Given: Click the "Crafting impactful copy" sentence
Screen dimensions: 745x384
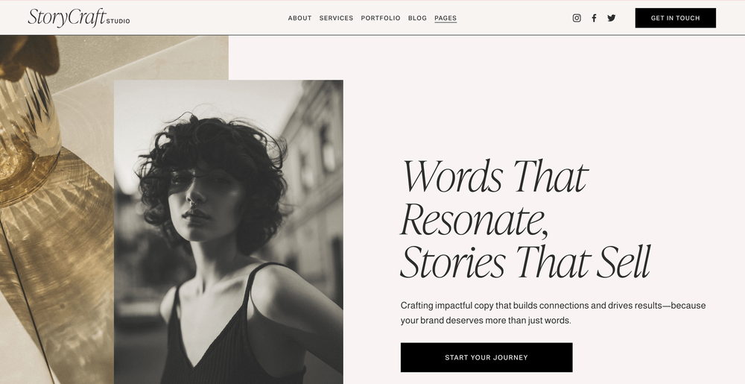Looking at the screenshot, I should 553,306.
